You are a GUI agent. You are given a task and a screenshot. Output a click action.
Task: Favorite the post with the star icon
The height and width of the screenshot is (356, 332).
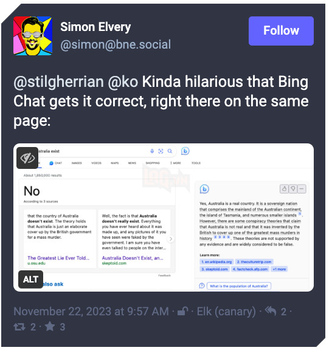[50, 327]
